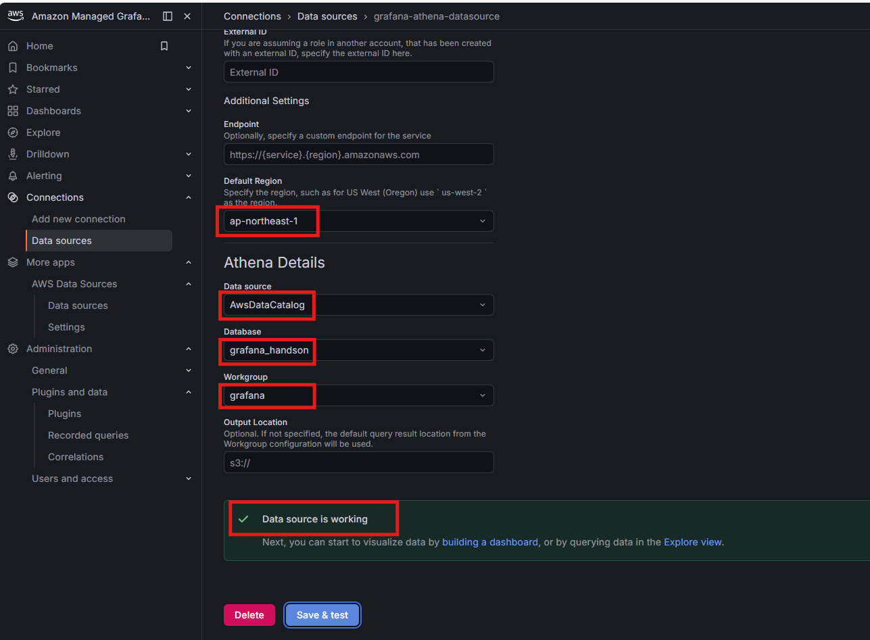Screen dimensions: 870x640
Task: Click the Save & test button
Action: tap(322, 615)
